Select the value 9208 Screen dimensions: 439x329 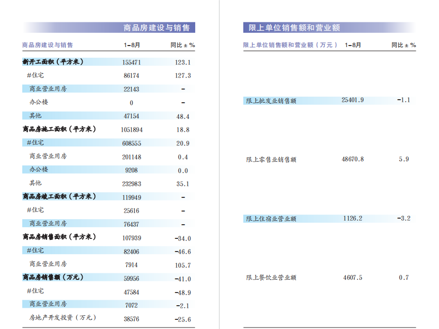point(131,170)
